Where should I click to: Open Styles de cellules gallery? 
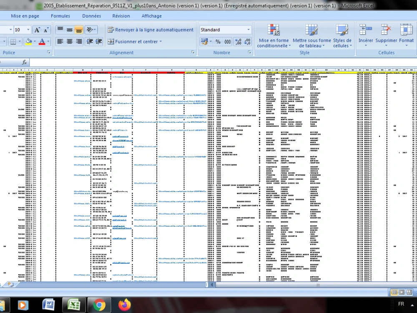342,36
